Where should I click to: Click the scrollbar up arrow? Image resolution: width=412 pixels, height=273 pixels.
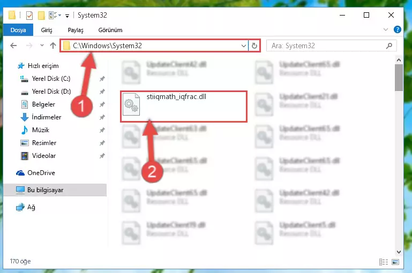(x=399, y=60)
